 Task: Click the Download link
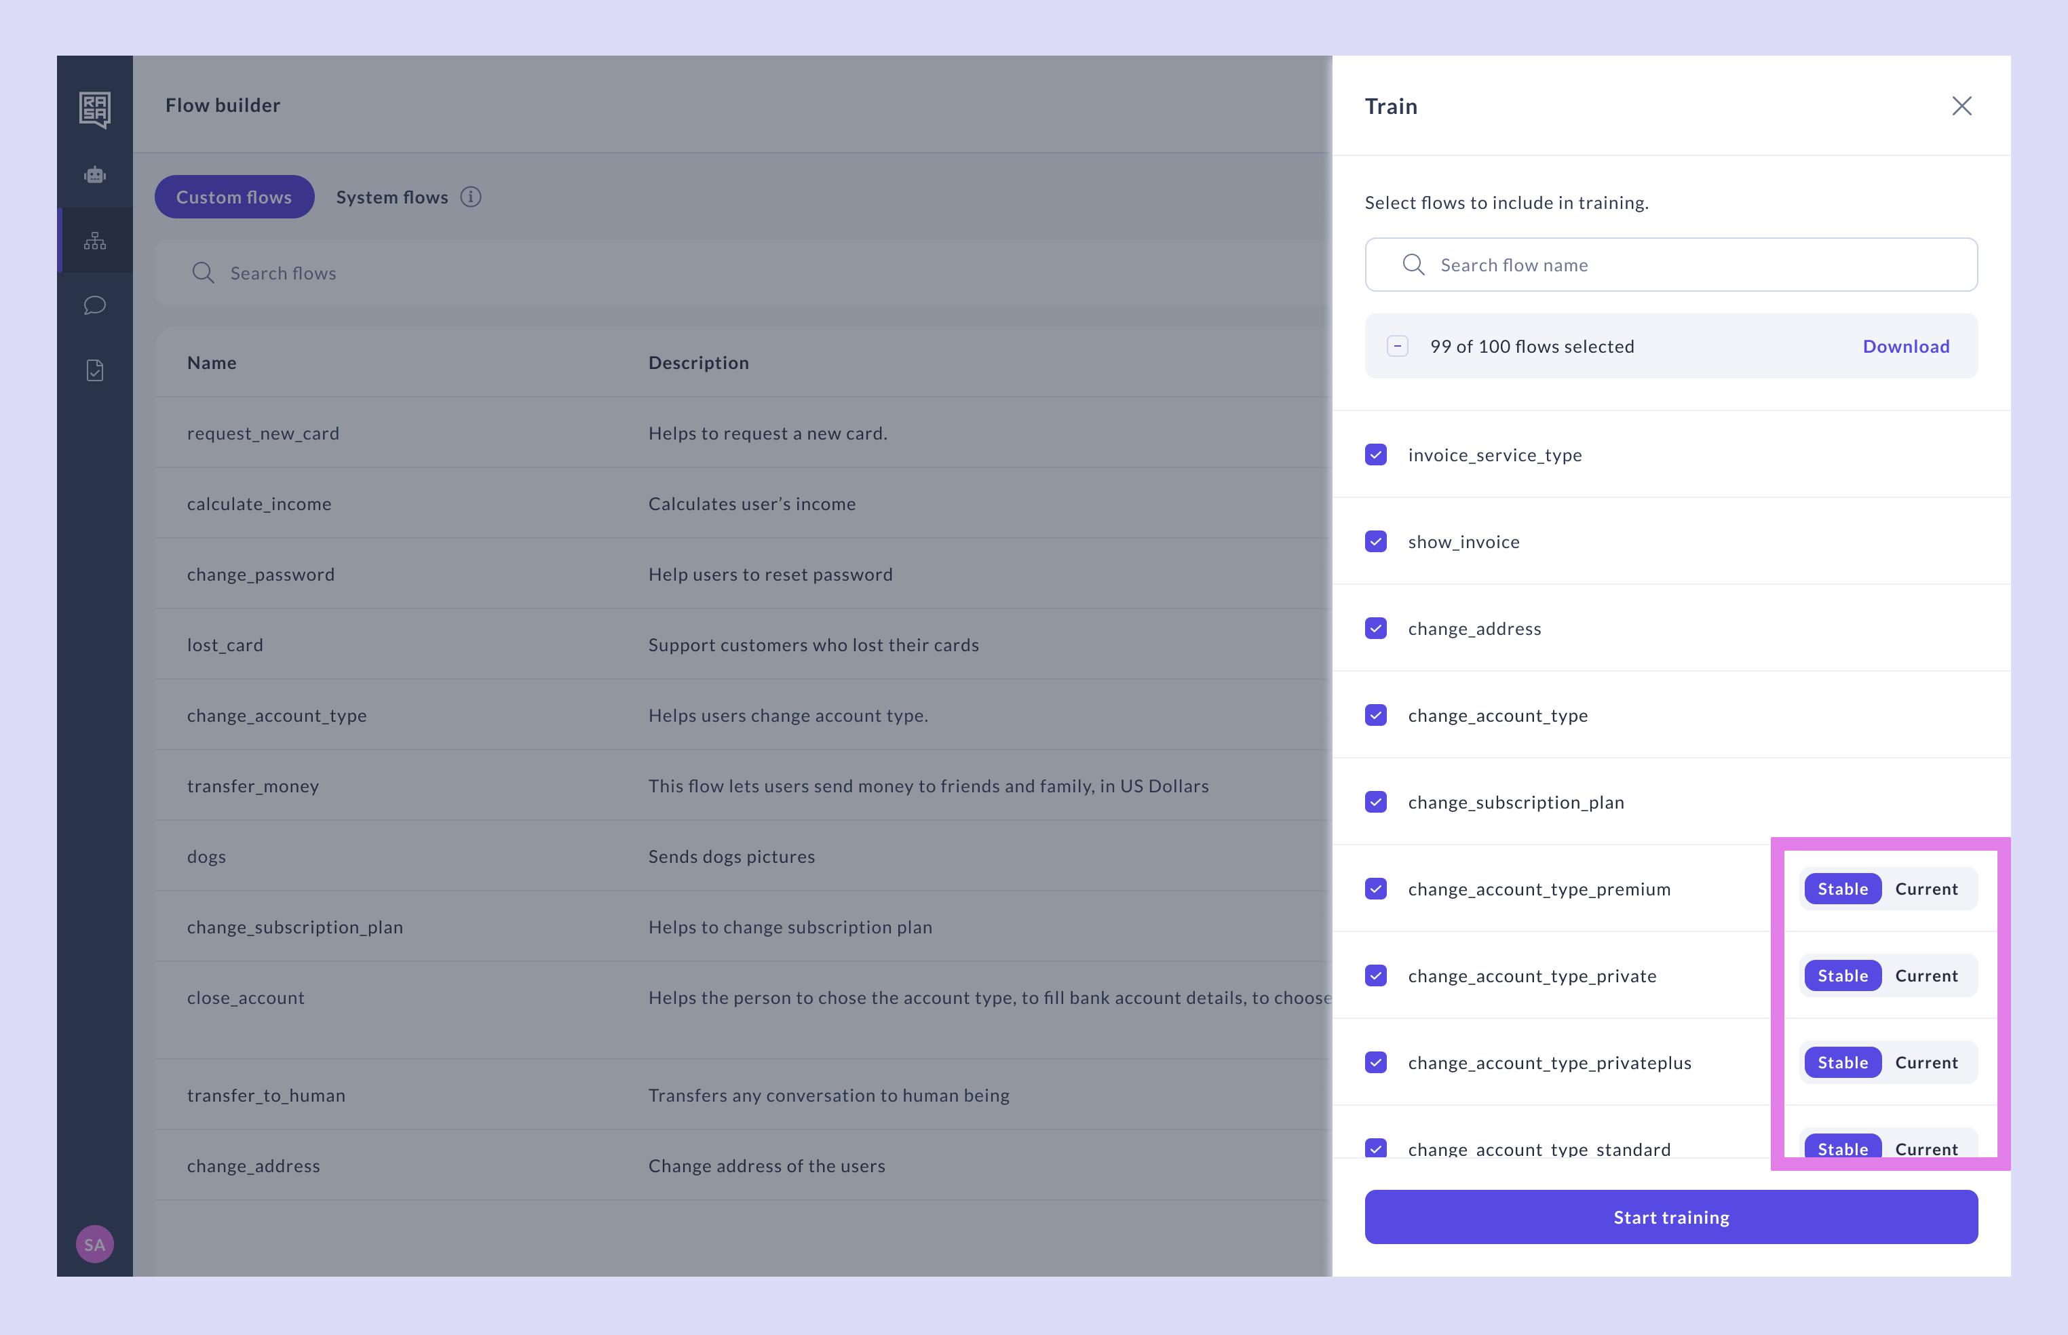tap(1906, 346)
